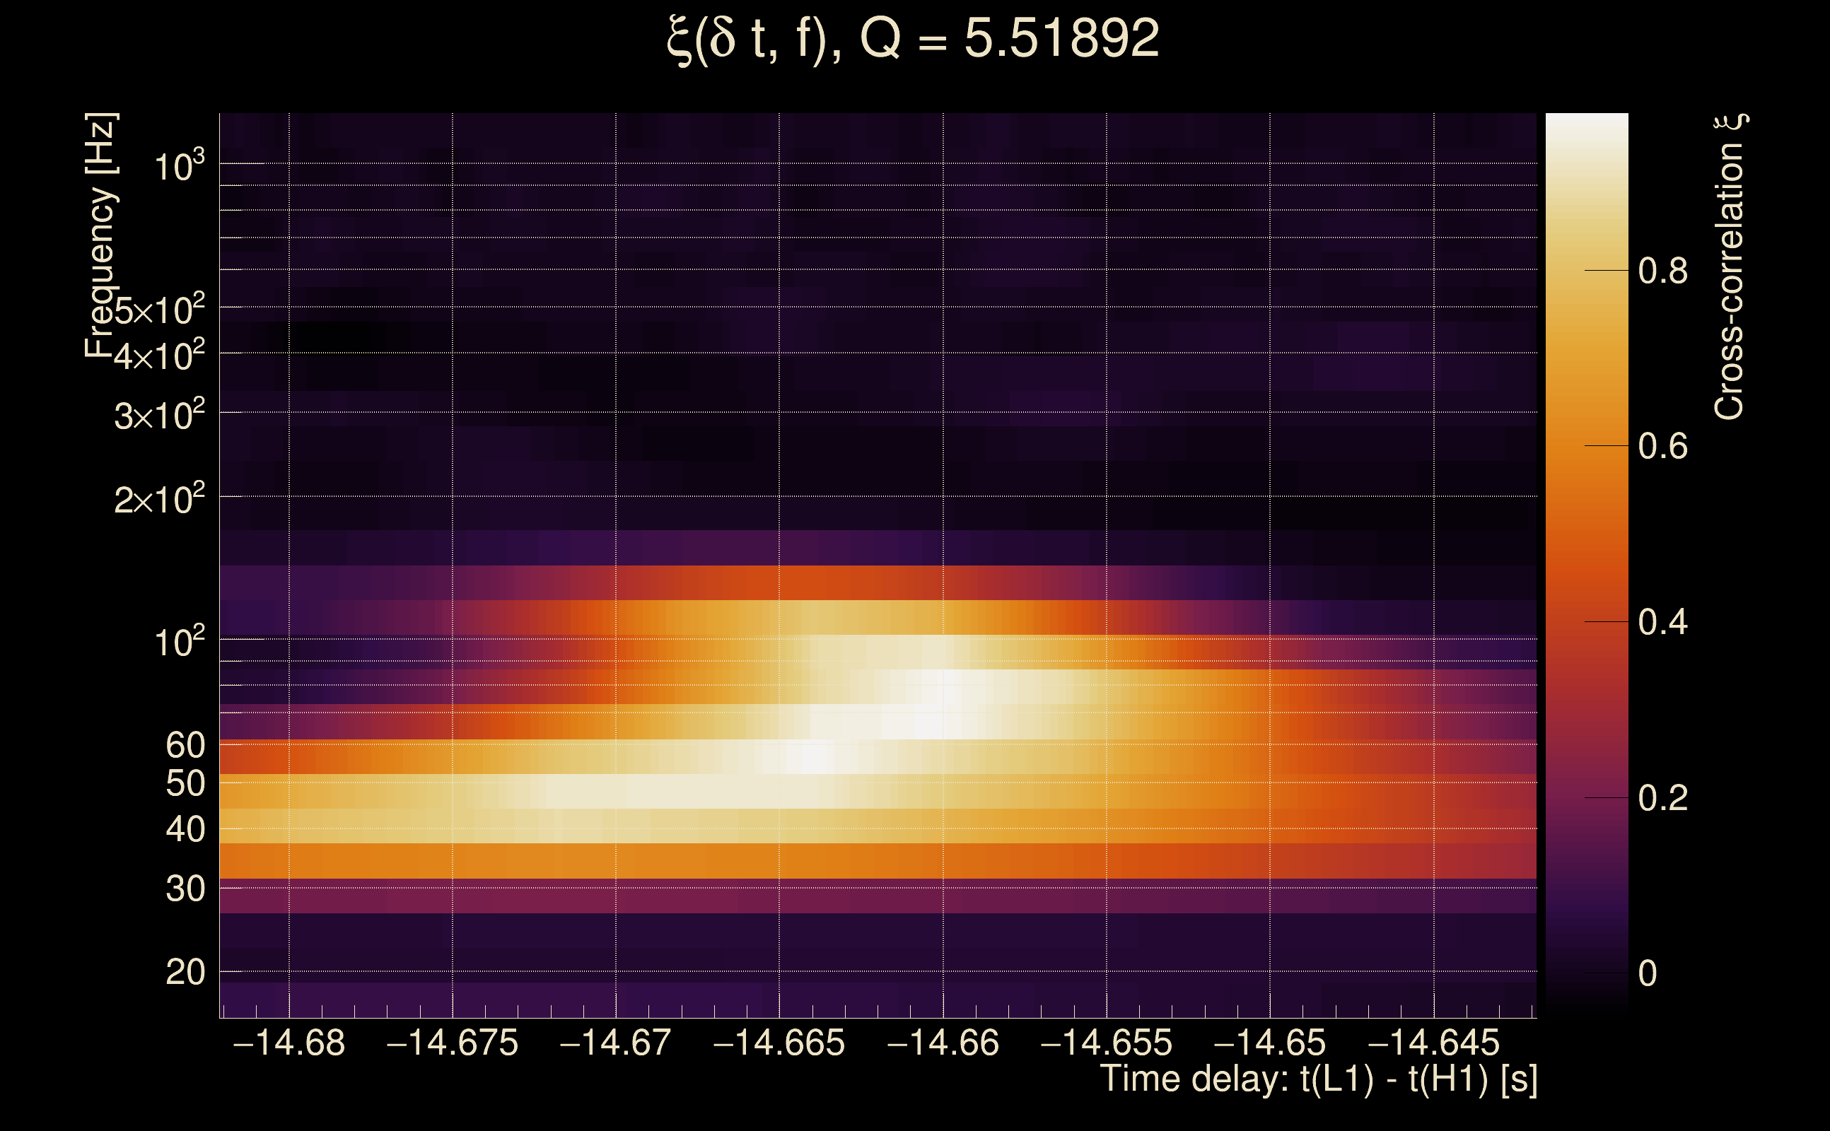Click the −14.645 x-axis tick label
Screen dimensions: 1830x1131
(1433, 1043)
